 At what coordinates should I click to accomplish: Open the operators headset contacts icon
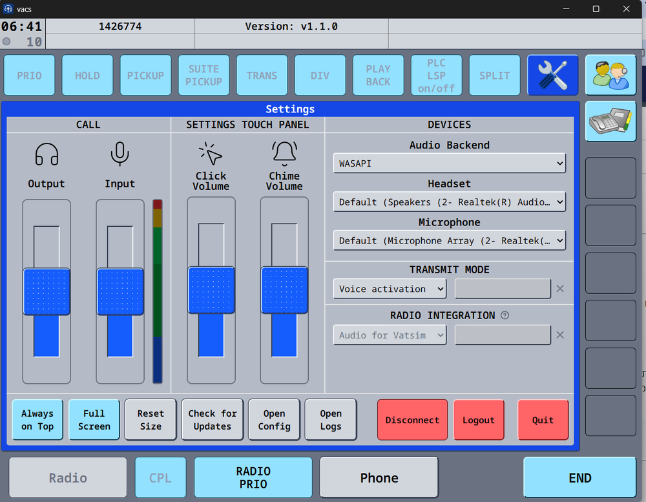pyautogui.click(x=610, y=76)
